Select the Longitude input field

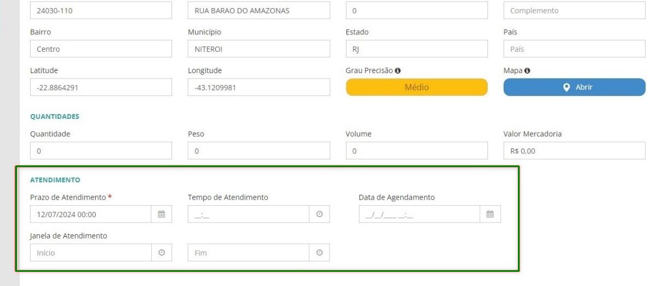click(258, 87)
